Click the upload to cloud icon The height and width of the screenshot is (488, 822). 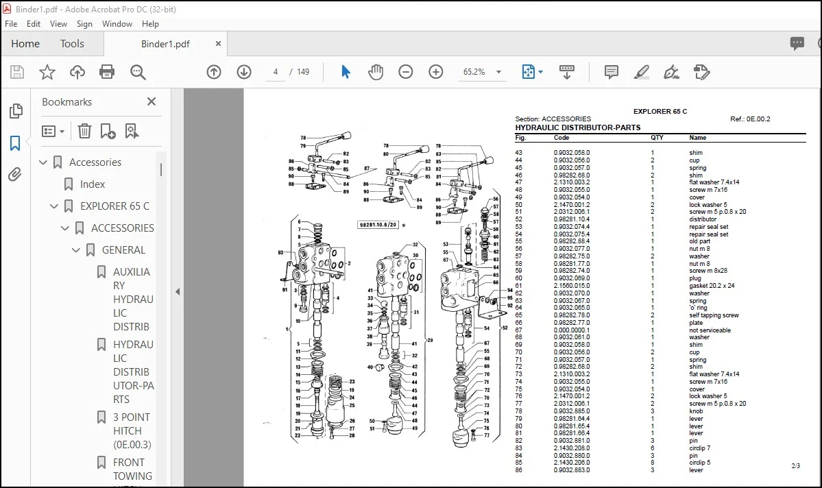(x=77, y=72)
